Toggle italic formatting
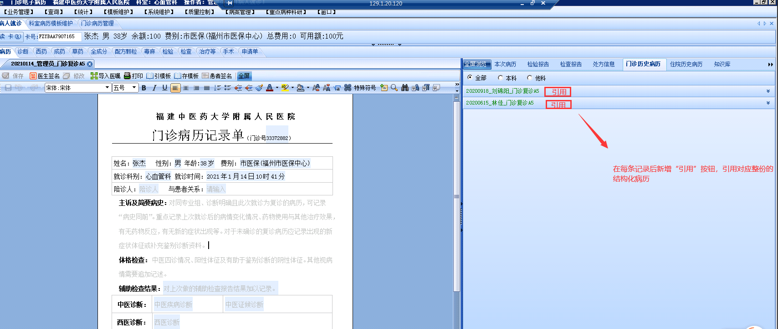This screenshot has width=778, height=329. click(154, 88)
